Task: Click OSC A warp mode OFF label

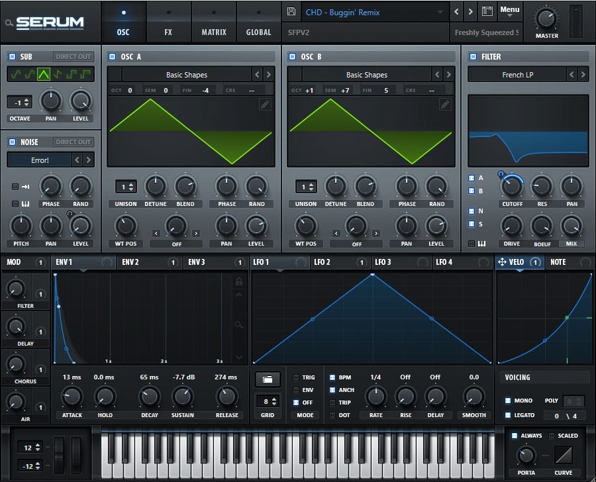Action: [176, 244]
